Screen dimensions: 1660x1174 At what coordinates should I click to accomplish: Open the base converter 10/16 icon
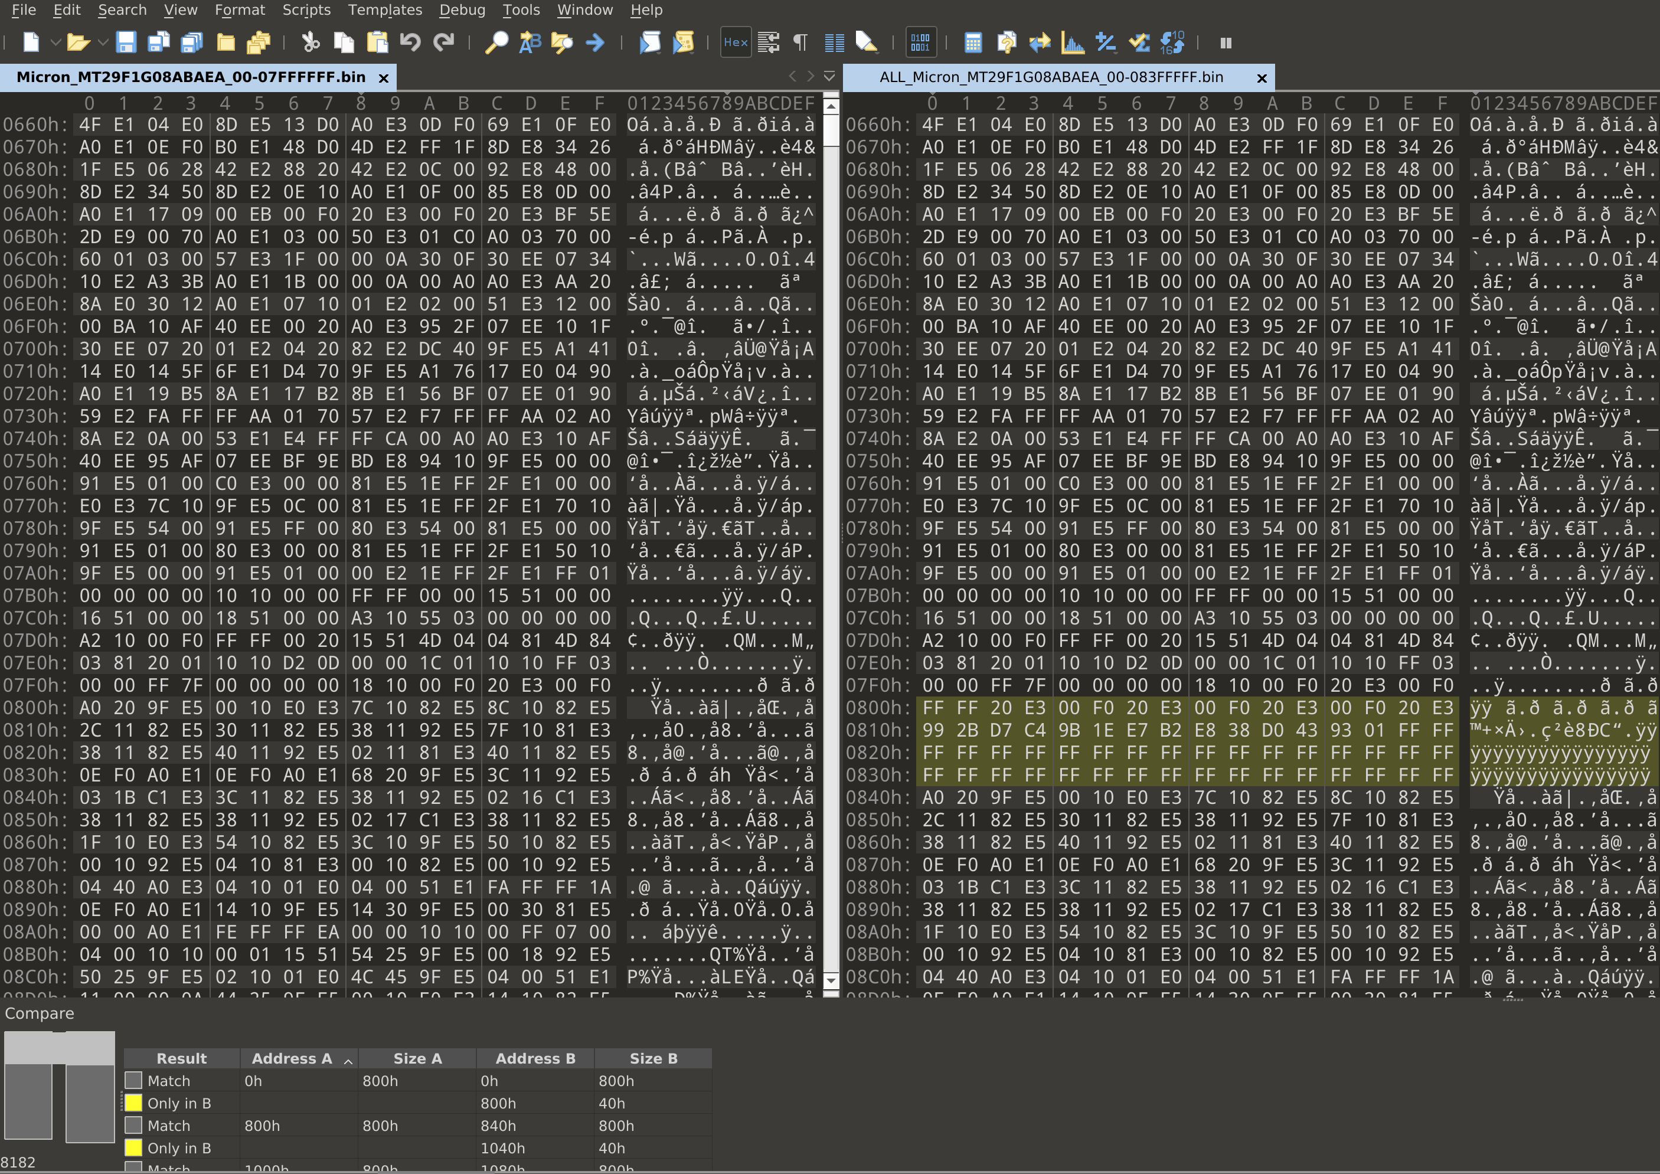(1173, 42)
